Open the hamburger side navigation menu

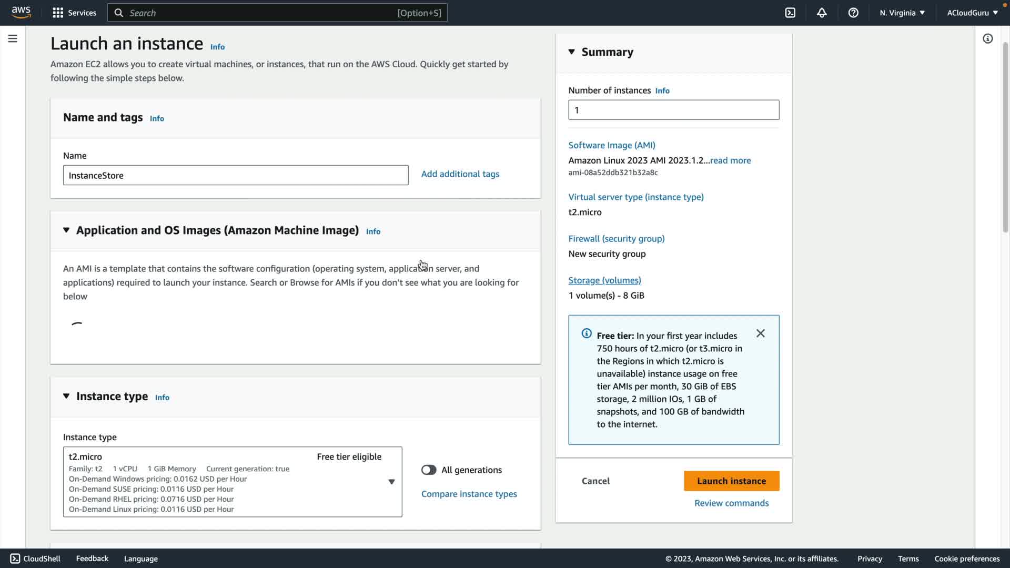point(13,38)
